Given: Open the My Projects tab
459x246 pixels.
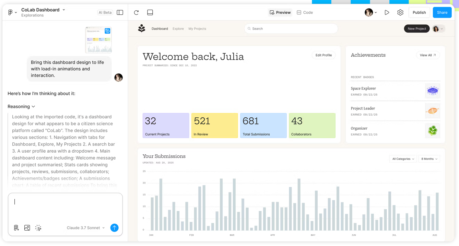Looking at the screenshot, I should pyautogui.click(x=197, y=29).
